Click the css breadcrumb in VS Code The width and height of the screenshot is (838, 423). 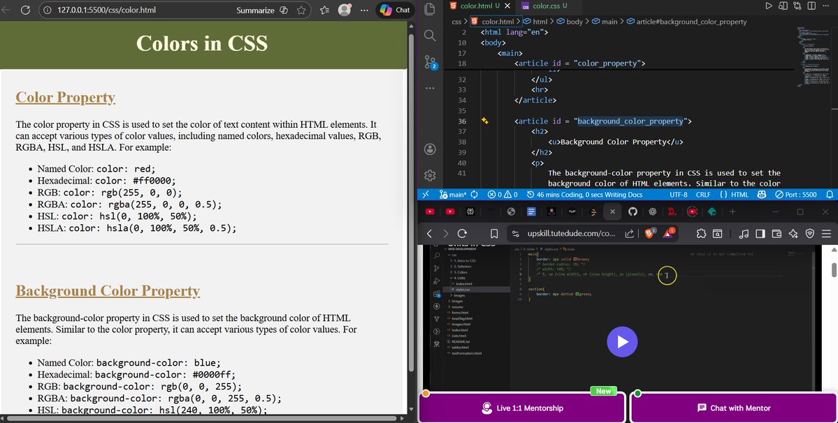click(x=456, y=22)
